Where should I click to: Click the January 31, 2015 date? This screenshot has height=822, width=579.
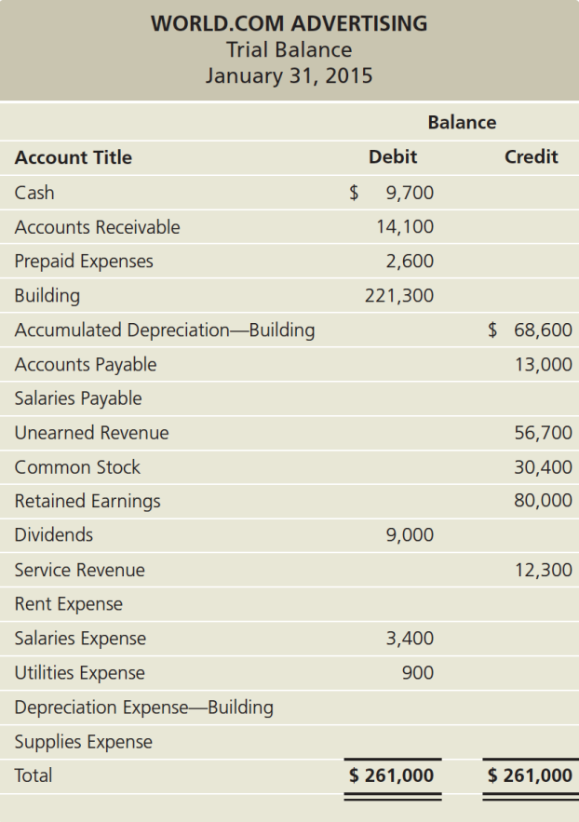coord(289,75)
